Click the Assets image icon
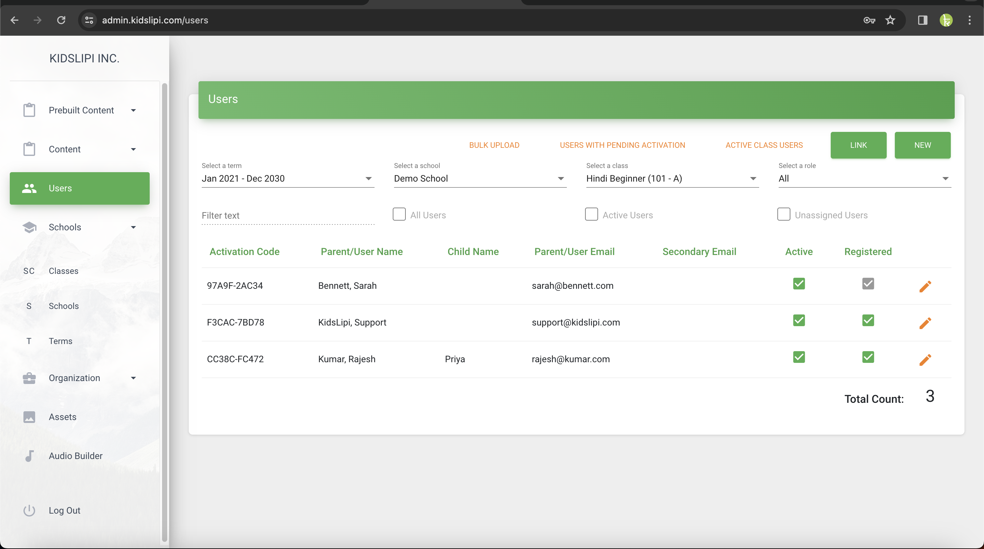Image resolution: width=984 pixels, height=549 pixels. [x=29, y=417]
